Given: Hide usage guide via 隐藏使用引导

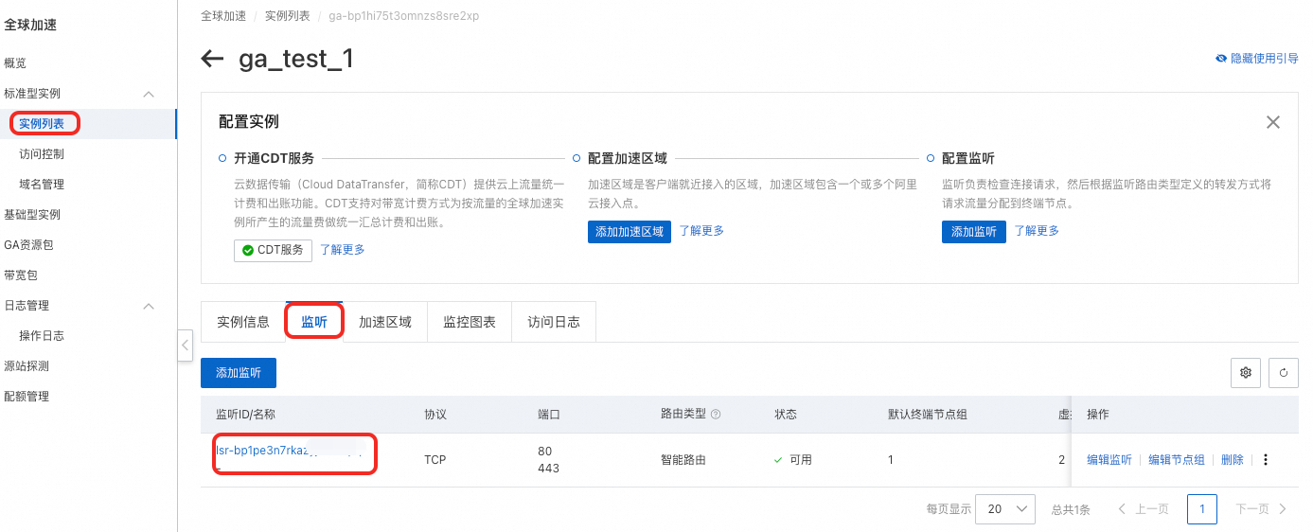Looking at the screenshot, I should pos(1257,59).
